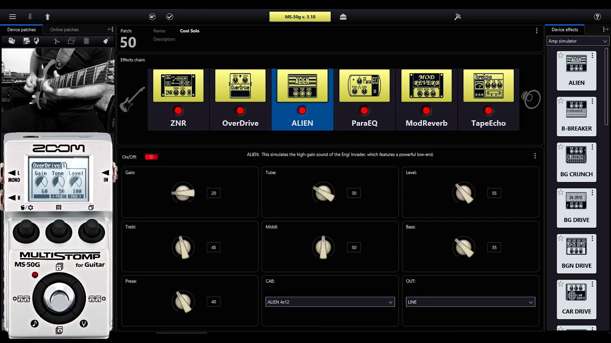Toggle the TapeEcho effect on/off LED
Viewport: 611px width, 343px height.
pos(488,111)
